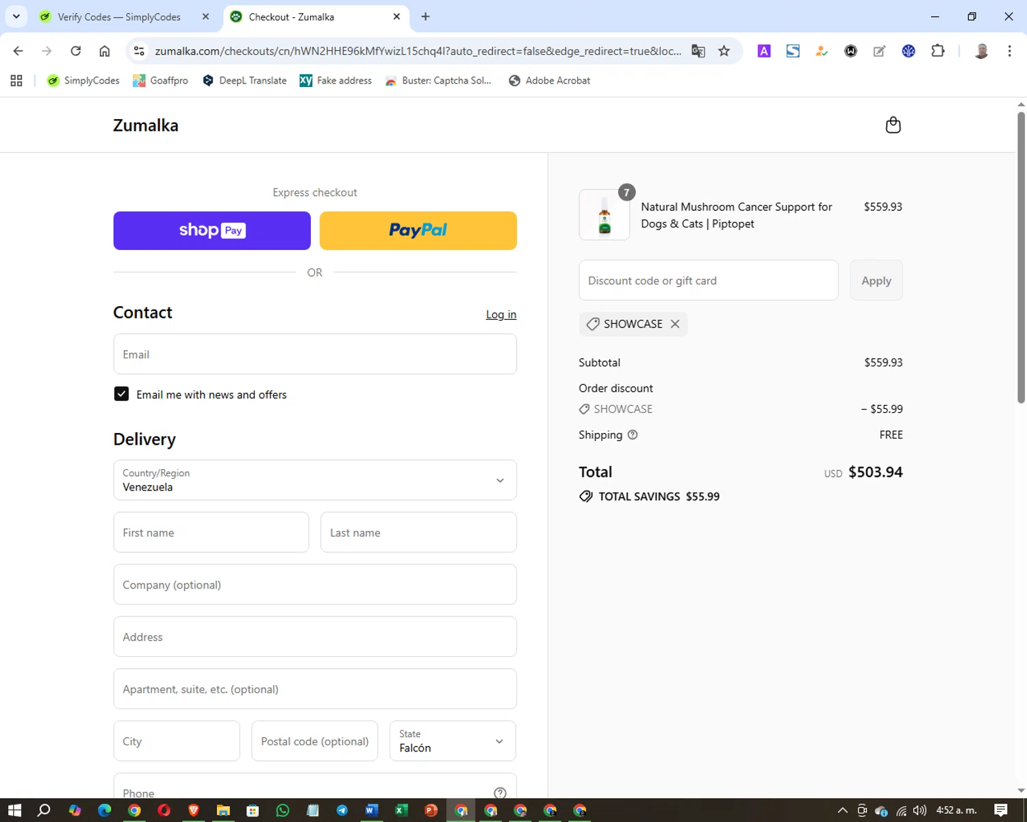Click the 4:52 a. m. taskbar clock
The height and width of the screenshot is (822, 1027).
click(x=956, y=810)
